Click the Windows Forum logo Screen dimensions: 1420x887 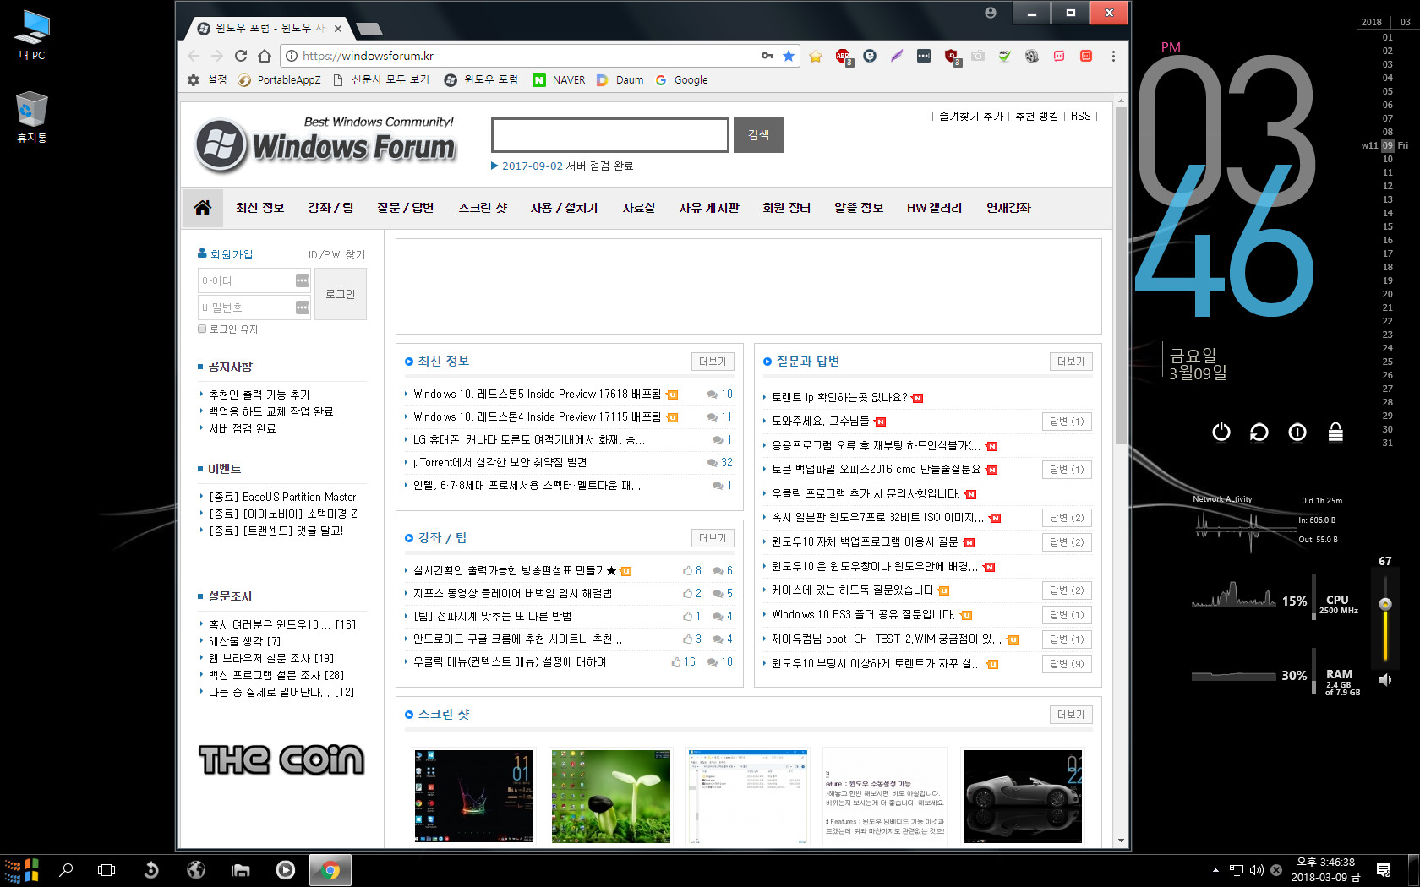(x=326, y=145)
